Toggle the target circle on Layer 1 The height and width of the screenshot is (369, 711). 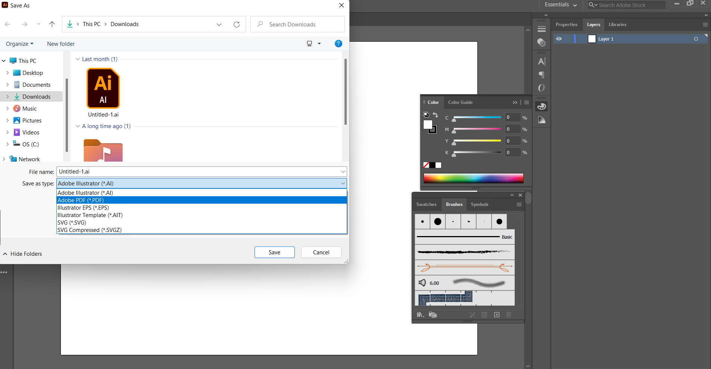coord(696,39)
